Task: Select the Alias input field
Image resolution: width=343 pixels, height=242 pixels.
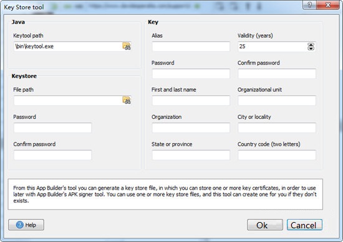Action: [x=191, y=46]
